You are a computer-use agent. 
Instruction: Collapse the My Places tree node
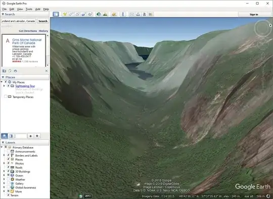pos(2,82)
